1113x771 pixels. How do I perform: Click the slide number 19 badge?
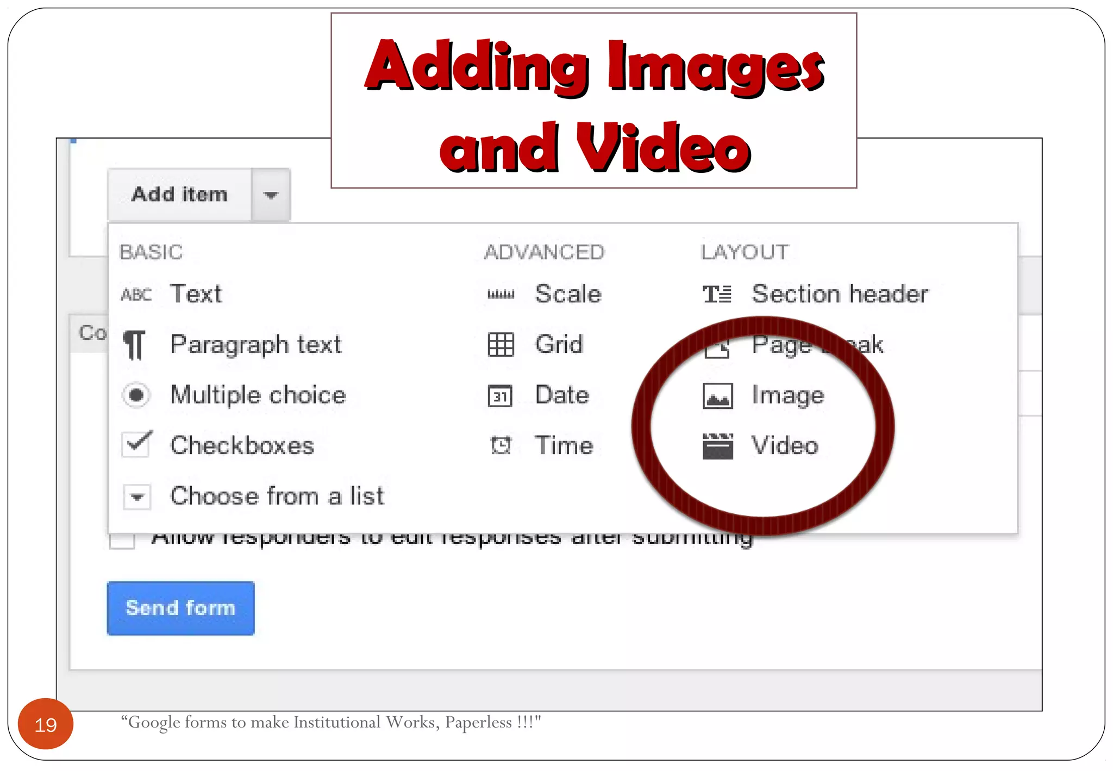coord(46,724)
